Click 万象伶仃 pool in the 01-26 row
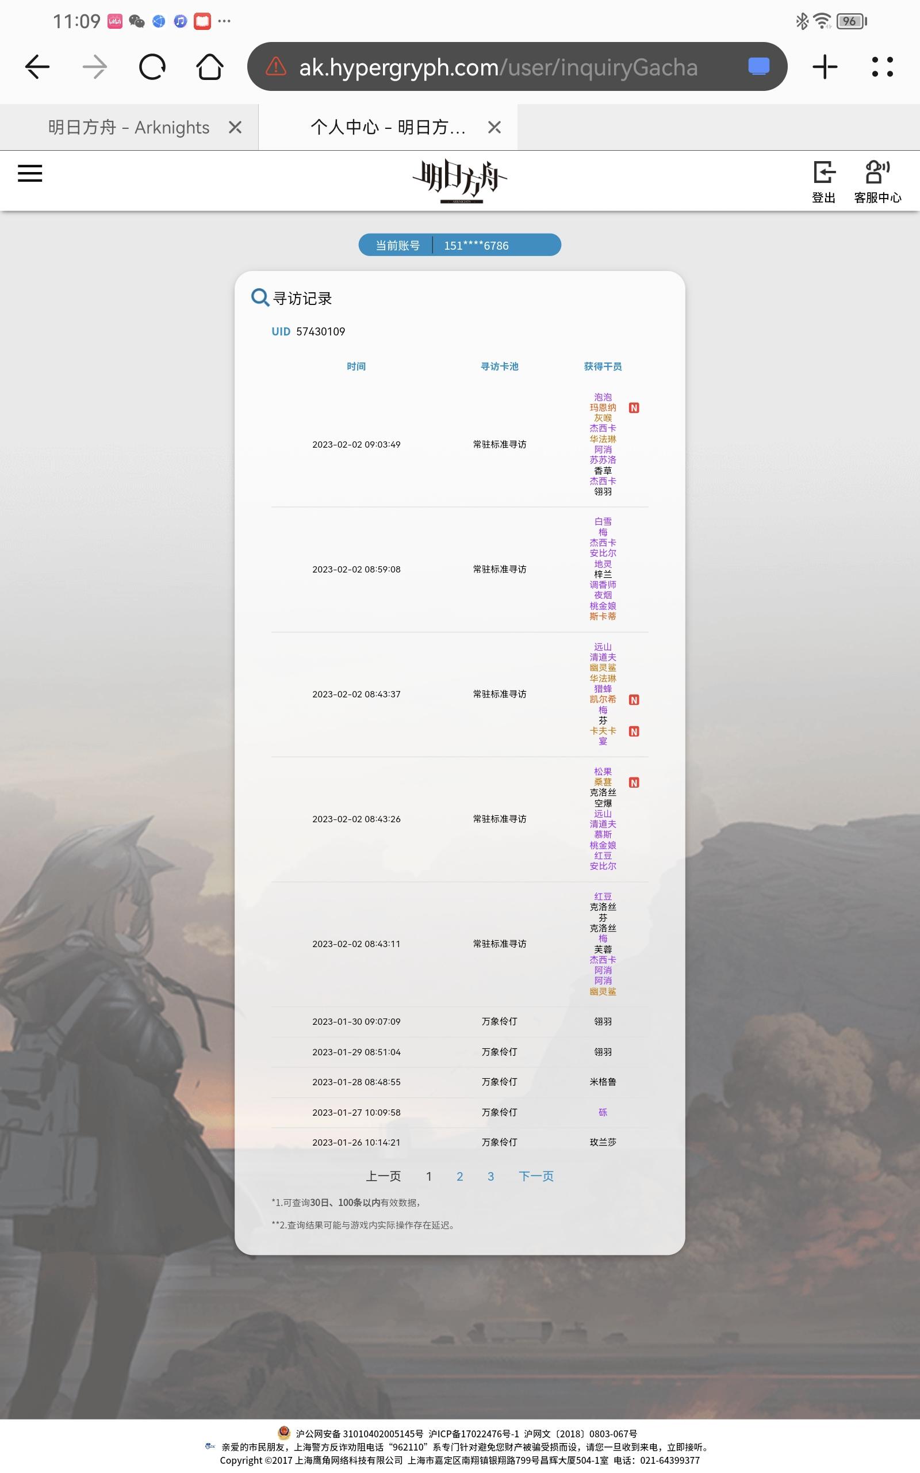 click(500, 1143)
